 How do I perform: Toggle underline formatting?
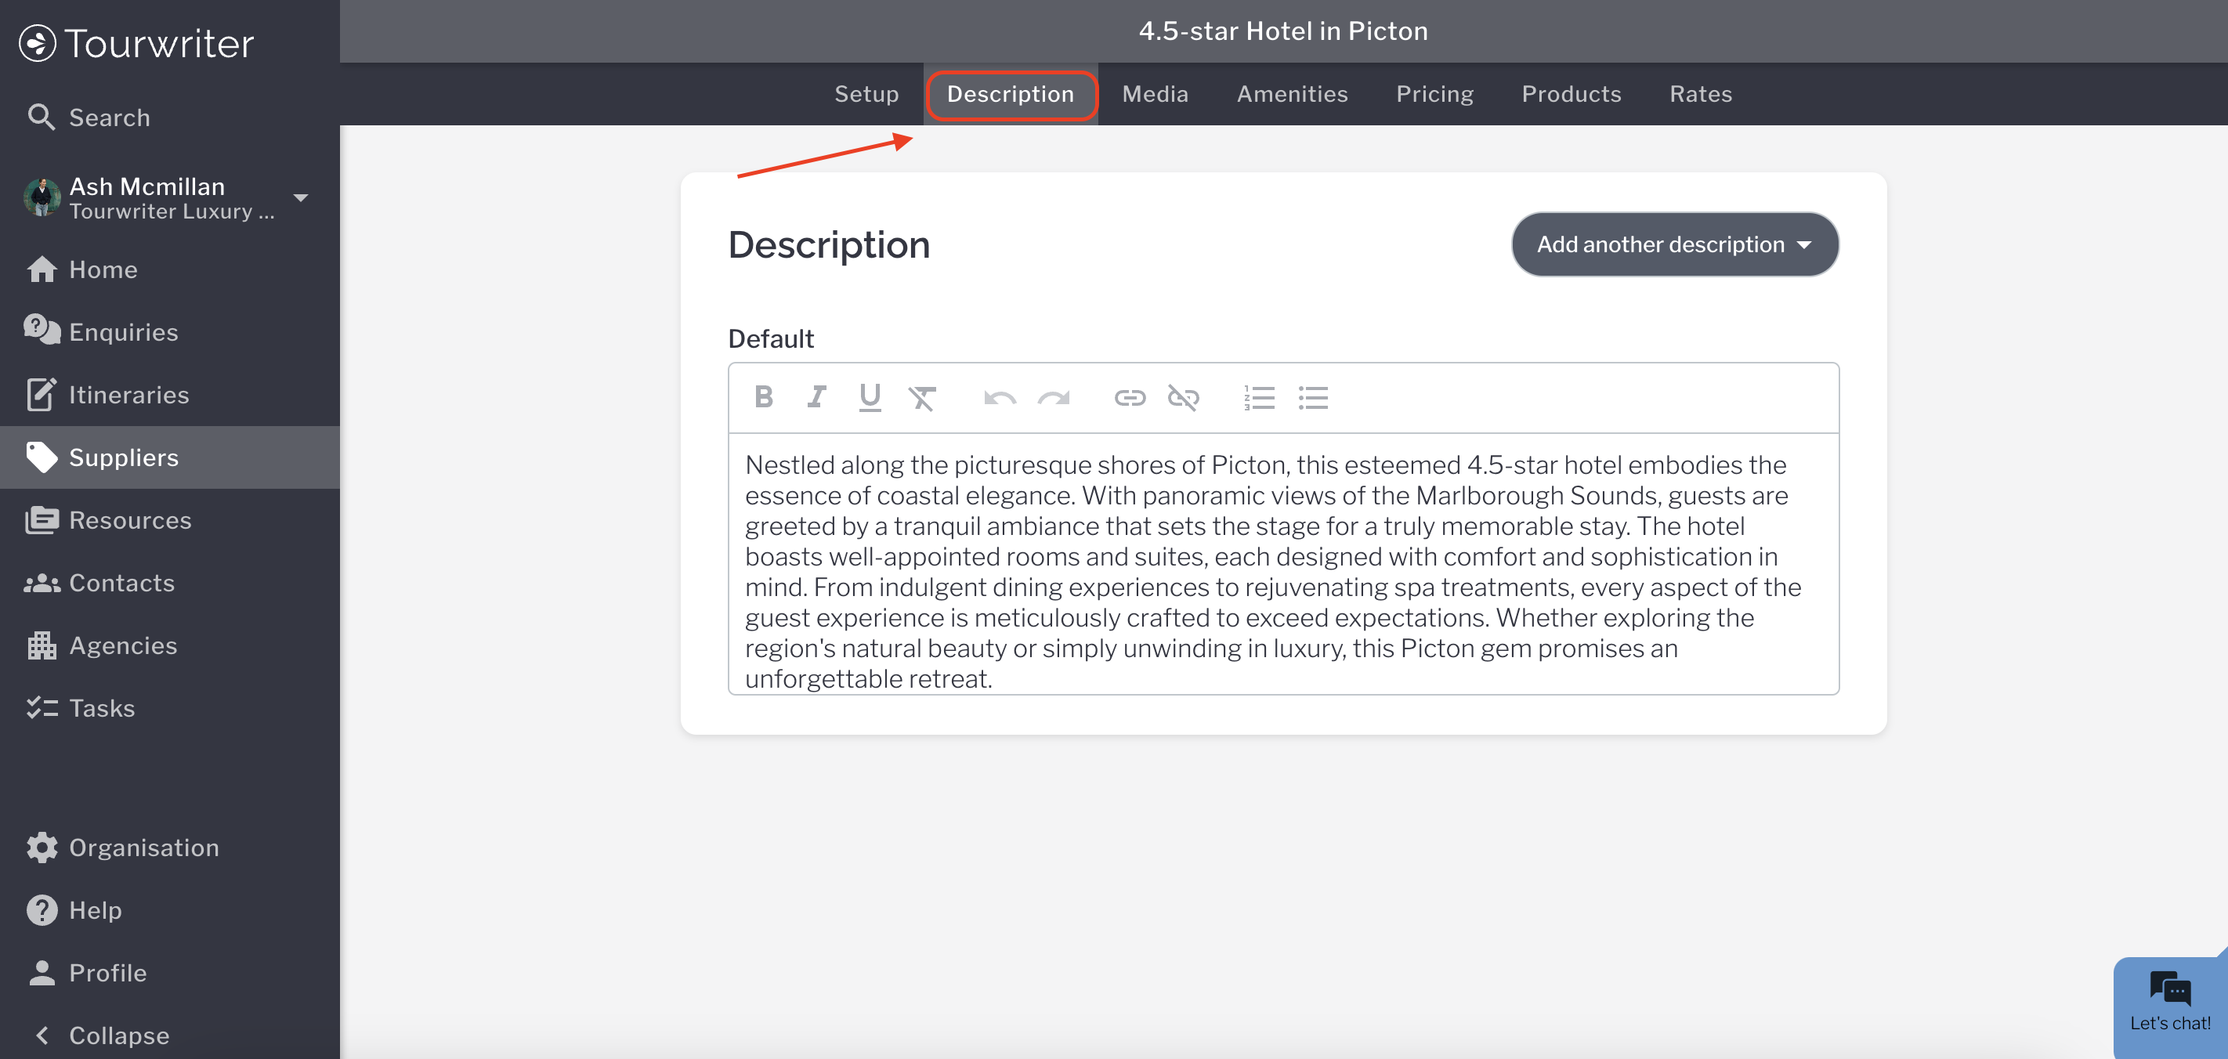coord(870,397)
